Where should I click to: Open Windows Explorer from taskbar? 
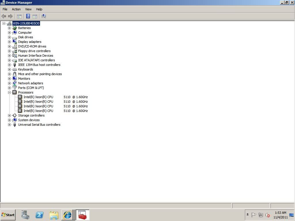pyautogui.click(x=54, y=215)
